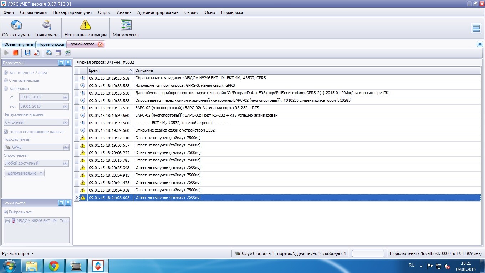Expand the Дополнительно dropdown button

tap(24, 173)
